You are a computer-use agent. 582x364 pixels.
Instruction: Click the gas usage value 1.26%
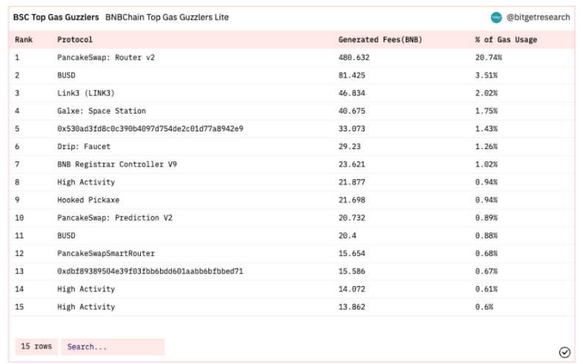(x=487, y=147)
